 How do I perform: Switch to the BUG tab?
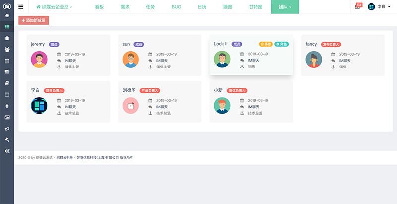coord(176,7)
